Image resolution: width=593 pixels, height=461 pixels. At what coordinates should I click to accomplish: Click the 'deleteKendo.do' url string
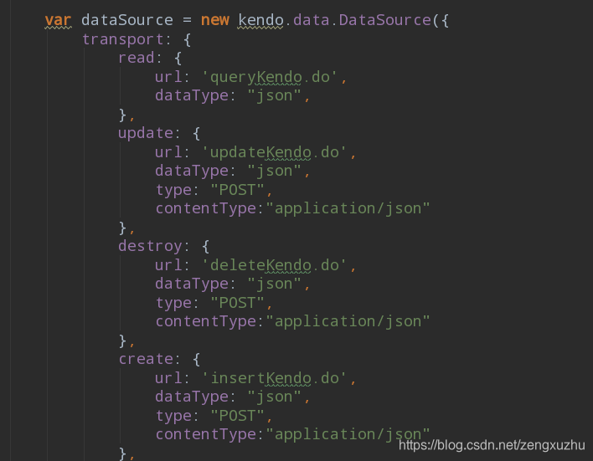tap(274, 265)
